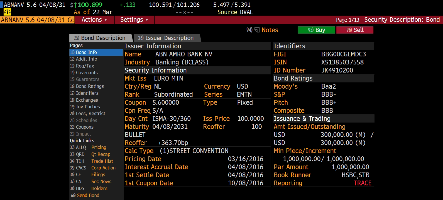The height and width of the screenshot is (200, 443).
Task: Open TDH Trade Hist quick link
Action: coord(91,161)
